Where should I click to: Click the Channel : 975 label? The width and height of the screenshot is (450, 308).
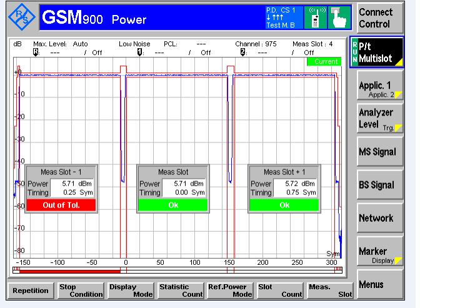click(x=256, y=44)
